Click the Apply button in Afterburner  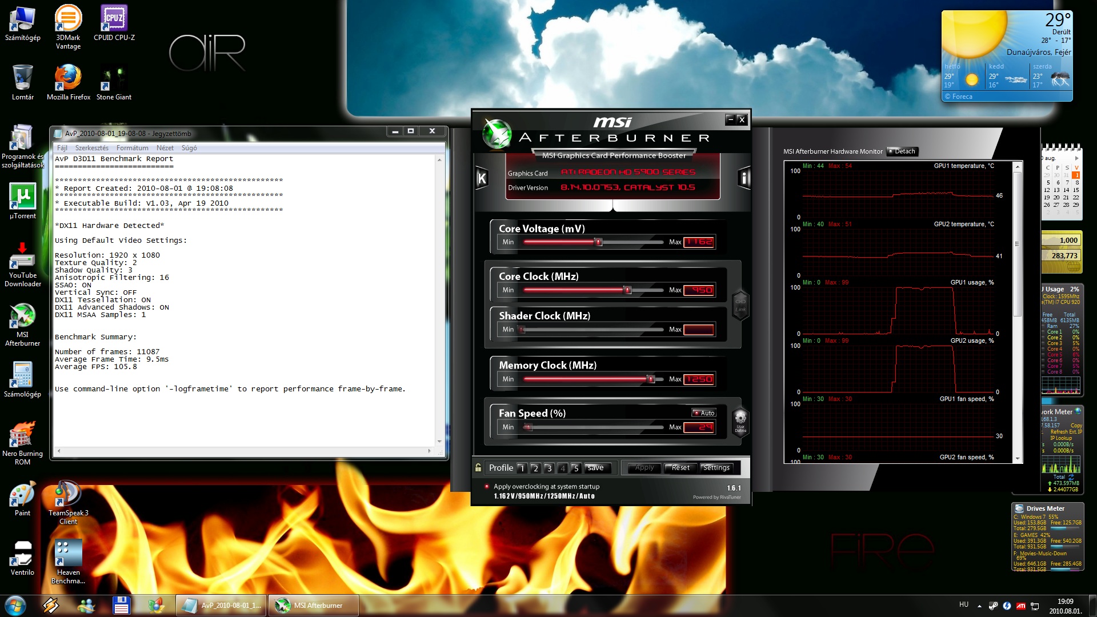[644, 467]
